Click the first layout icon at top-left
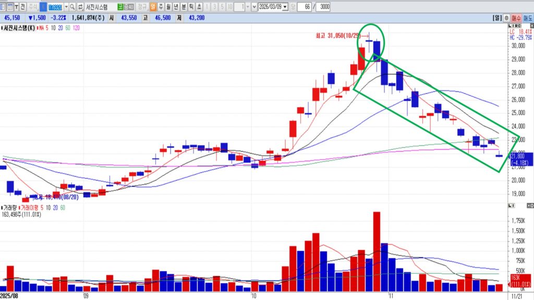 click(x=3, y=7)
